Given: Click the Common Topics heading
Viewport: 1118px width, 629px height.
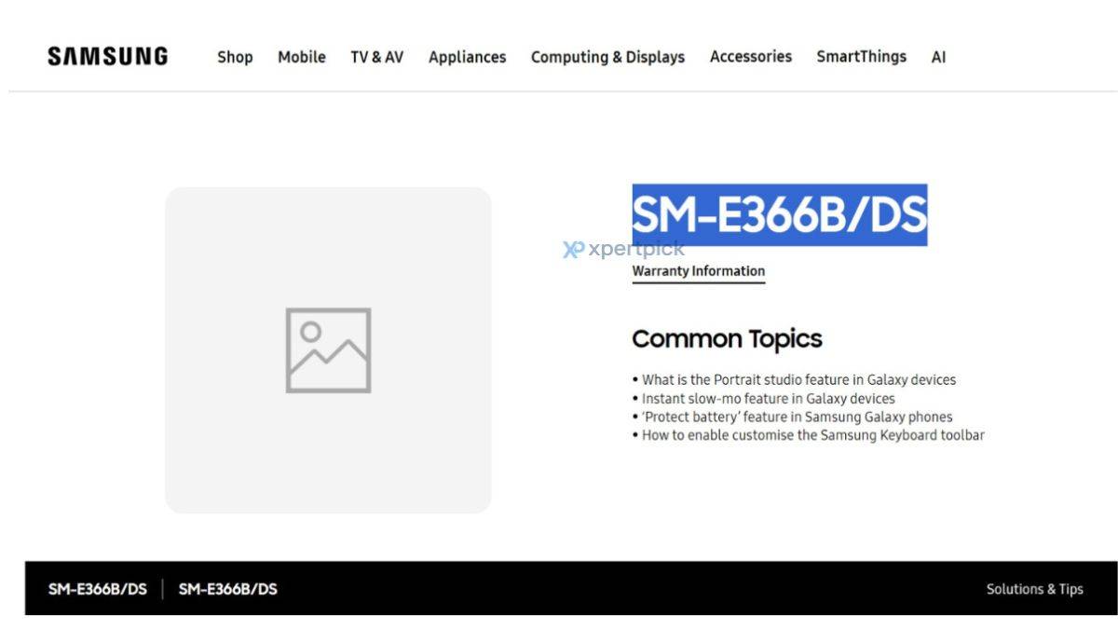Looking at the screenshot, I should (x=727, y=338).
